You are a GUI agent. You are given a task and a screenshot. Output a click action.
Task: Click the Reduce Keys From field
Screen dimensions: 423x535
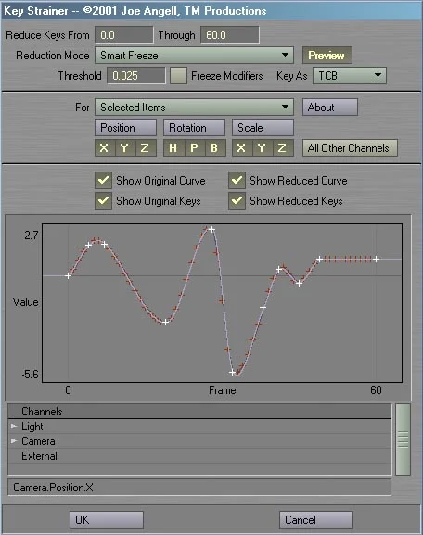tap(124, 35)
